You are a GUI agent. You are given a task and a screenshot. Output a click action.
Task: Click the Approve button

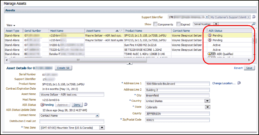pyautogui.click(x=62, y=105)
